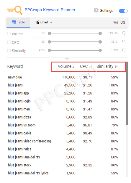Enable the CPC filter checkbox

coord(9,42)
